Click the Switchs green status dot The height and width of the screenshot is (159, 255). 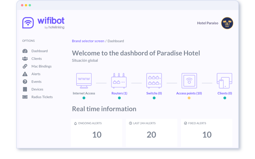154,98
